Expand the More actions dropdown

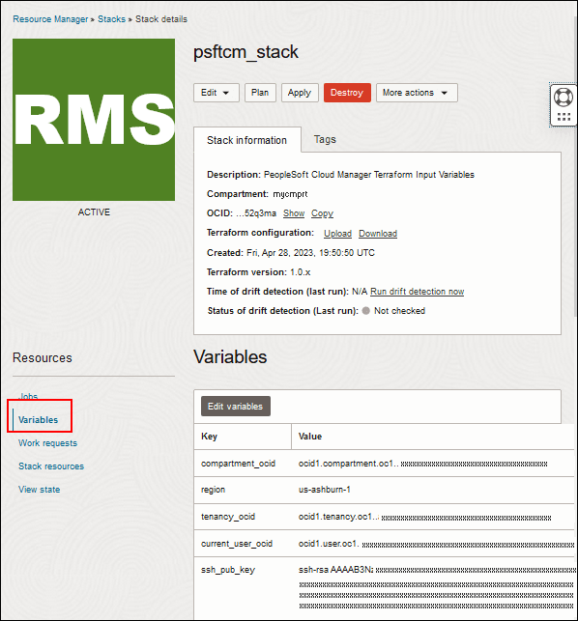pyautogui.click(x=417, y=93)
